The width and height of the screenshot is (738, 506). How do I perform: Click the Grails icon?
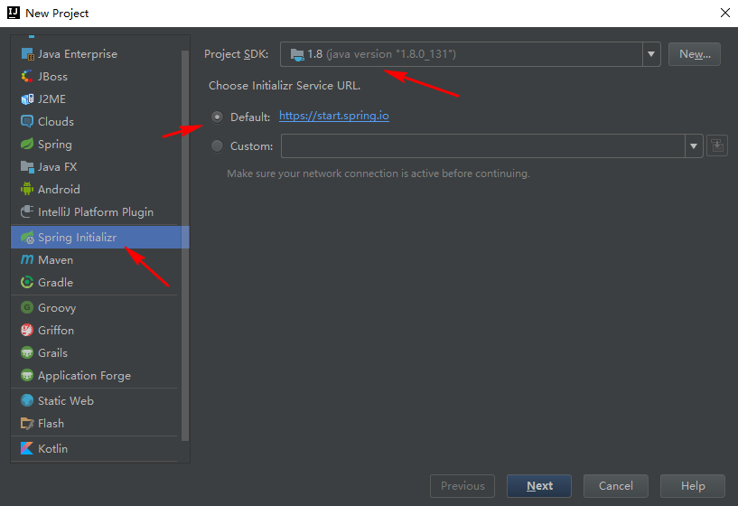click(x=27, y=352)
